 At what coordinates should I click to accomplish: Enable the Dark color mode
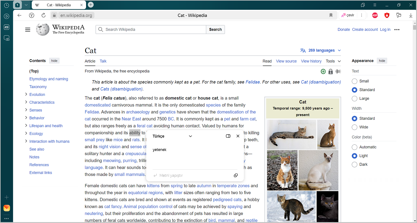pos(354,164)
